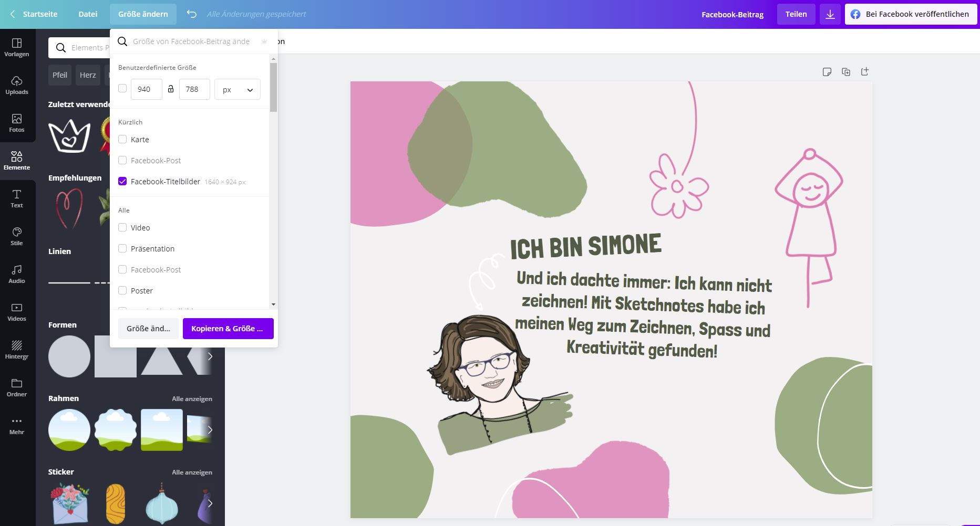Viewport: 980px width, 526px height.
Task: Open the Videos sidebar panel
Action: 17,312
